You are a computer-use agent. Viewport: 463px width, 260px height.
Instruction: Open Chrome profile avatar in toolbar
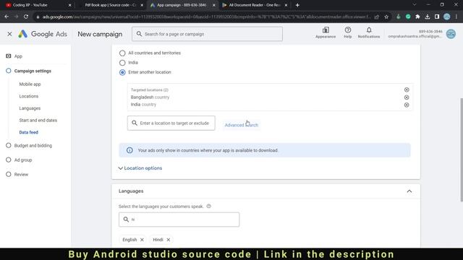[x=447, y=17]
